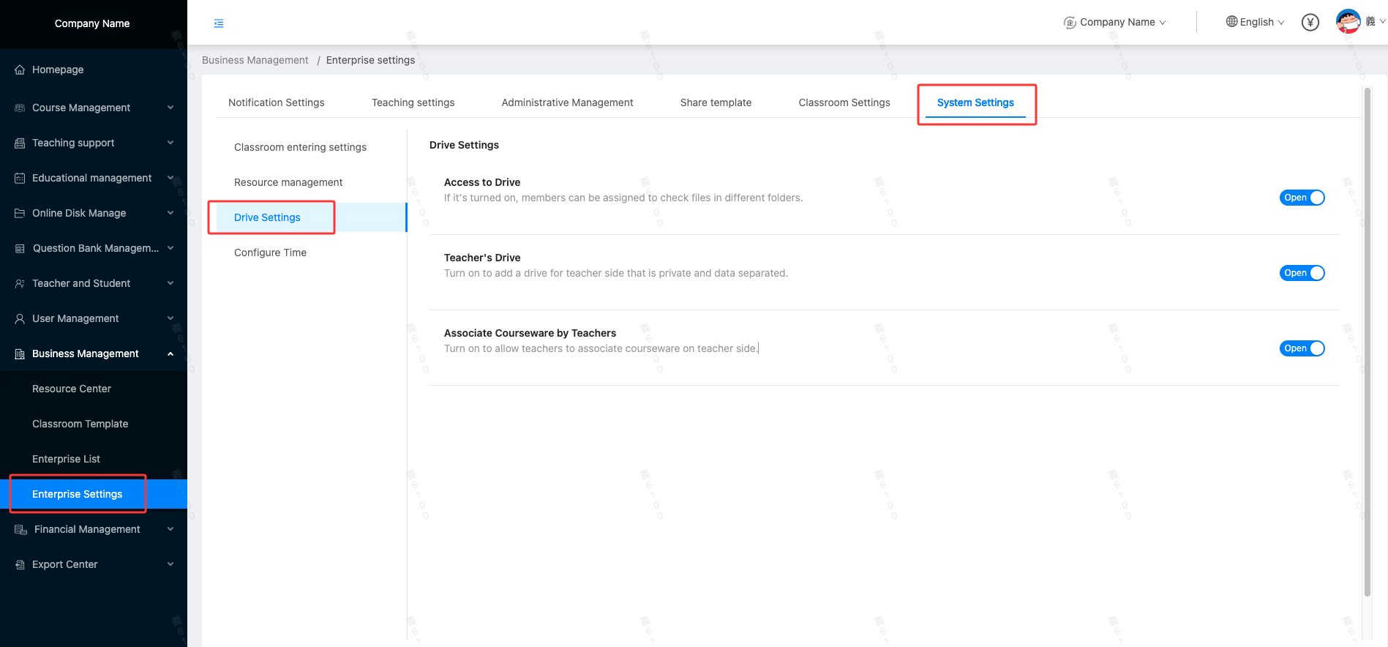Image resolution: width=1388 pixels, height=647 pixels.
Task: Click the globe language icon
Action: coord(1231,22)
